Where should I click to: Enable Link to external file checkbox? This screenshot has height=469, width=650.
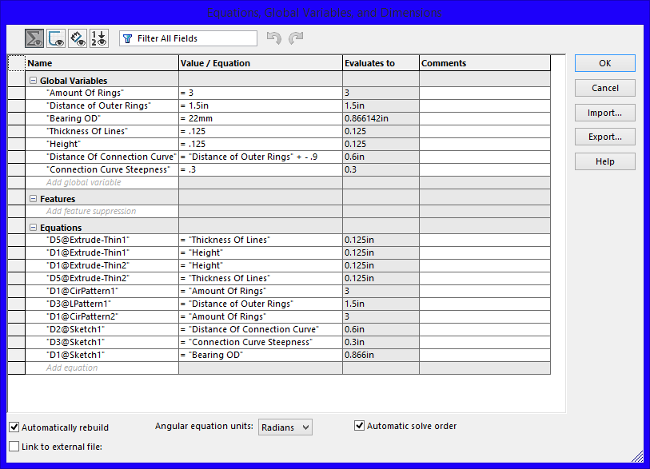pyautogui.click(x=14, y=446)
